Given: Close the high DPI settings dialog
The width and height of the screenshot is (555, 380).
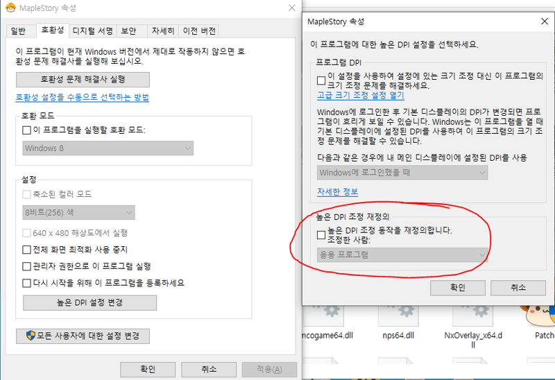Looking at the screenshot, I should point(545,21).
